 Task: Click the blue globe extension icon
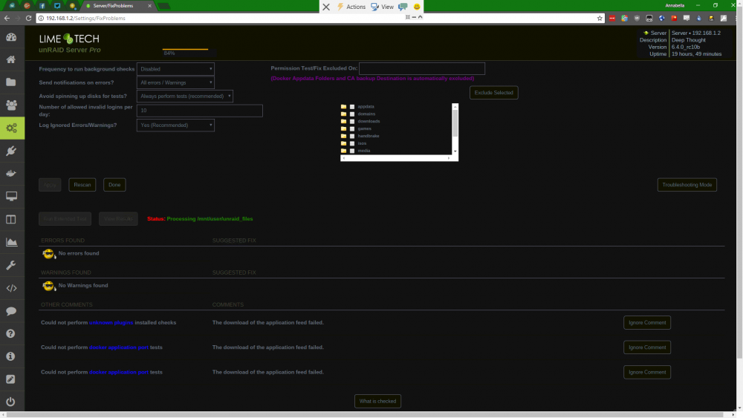[661, 18]
